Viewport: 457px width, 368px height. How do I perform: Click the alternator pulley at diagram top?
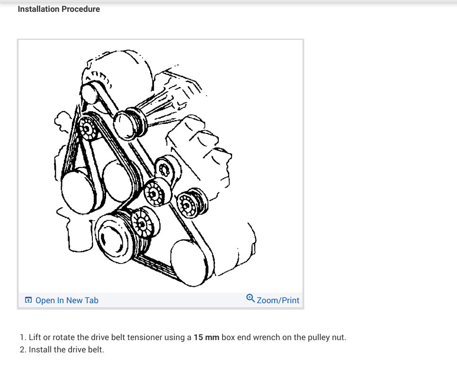[x=89, y=93]
